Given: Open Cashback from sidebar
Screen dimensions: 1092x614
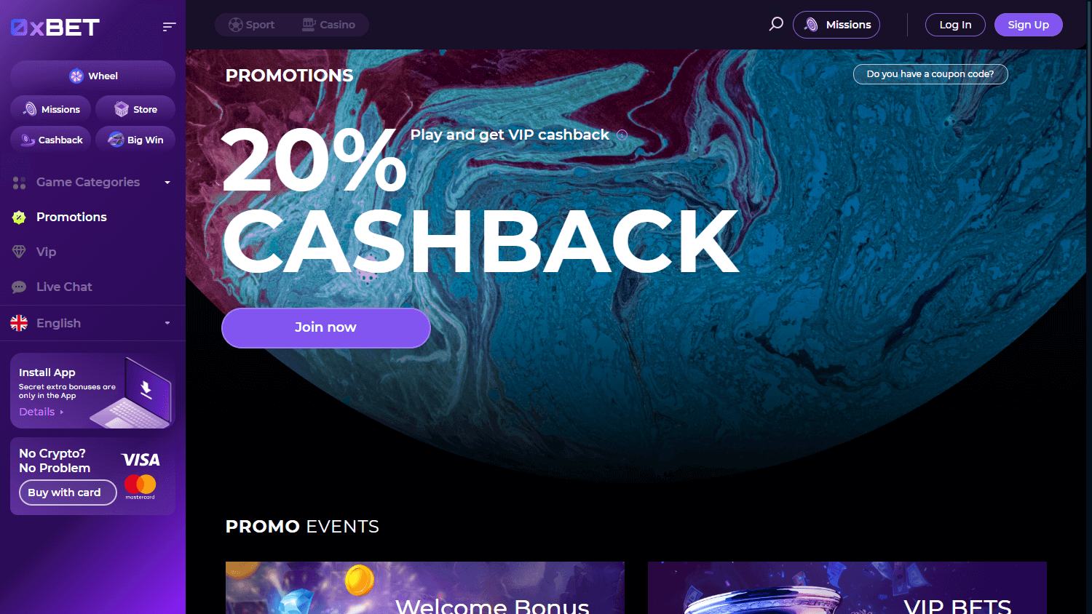Looking at the screenshot, I should (51, 140).
